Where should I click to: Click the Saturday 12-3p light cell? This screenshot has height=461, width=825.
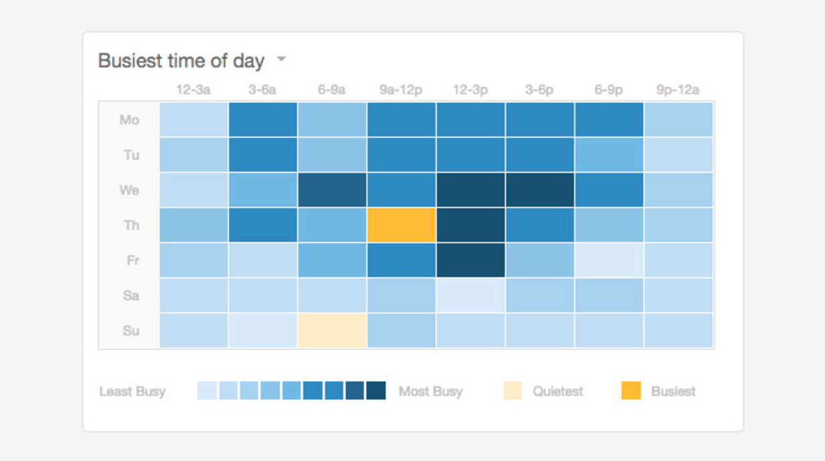pos(470,295)
